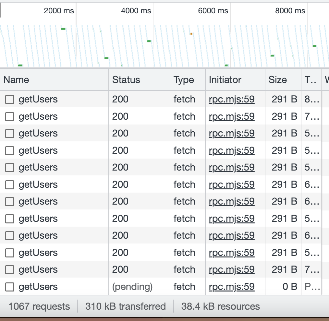Open rpc.mjs:59 on the second getUsers row
Image resolution: width=329 pixels, height=321 pixels.
point(231,116)
